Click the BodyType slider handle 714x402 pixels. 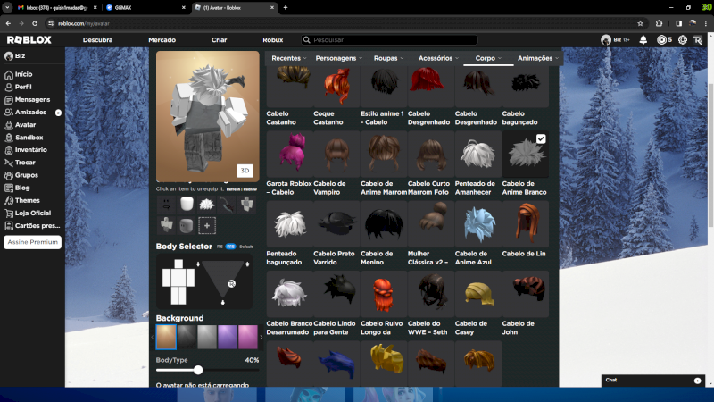click(198, 370)
